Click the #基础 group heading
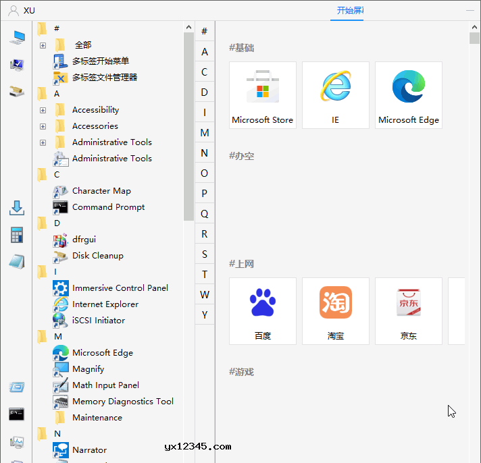The height and width of the screenshot is (463, 481). [242, 48]
